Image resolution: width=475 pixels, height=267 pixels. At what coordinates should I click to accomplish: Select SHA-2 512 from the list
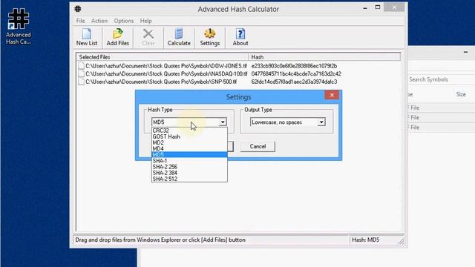coord(189,179)
